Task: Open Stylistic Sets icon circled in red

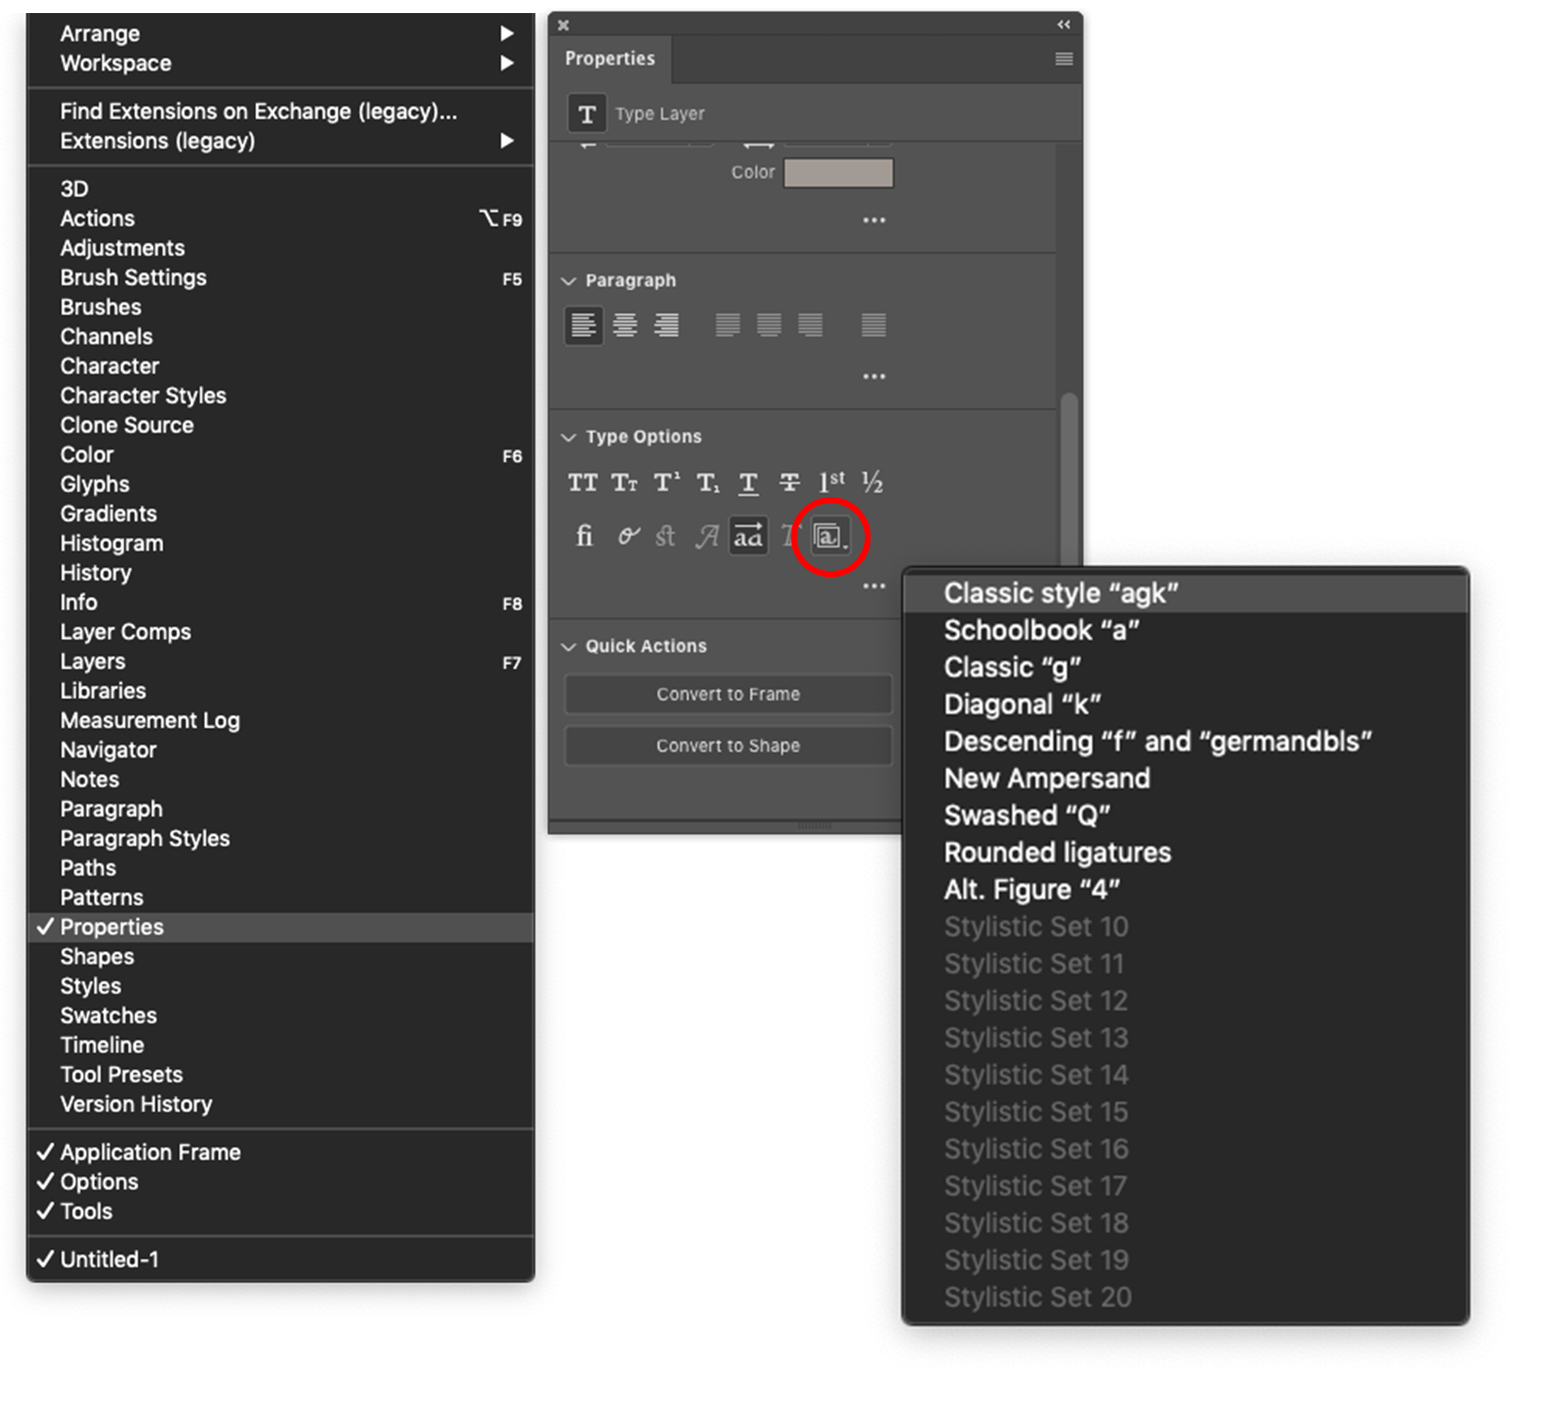Action: click(x=830, y=537)
